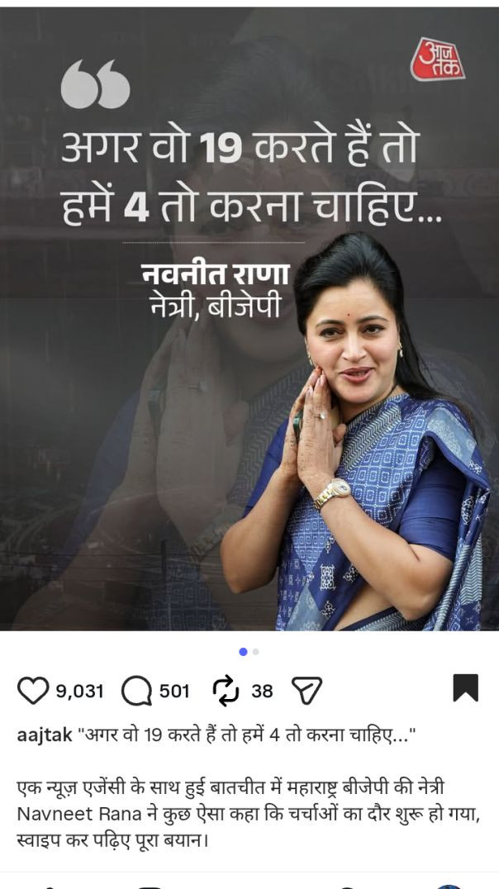Tap the 'नेत्री, बीजेपी' designation text

click(214, 307)
